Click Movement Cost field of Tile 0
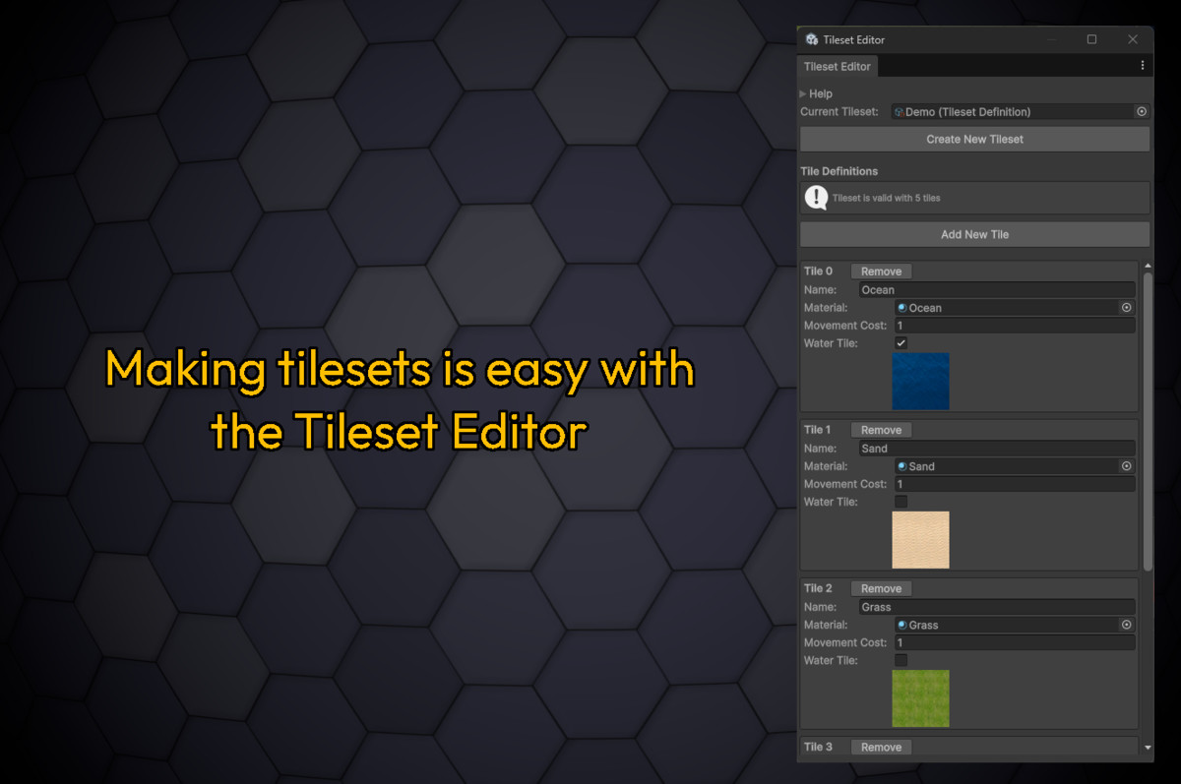This screenshot has width=1181, height=784. tap(1015, 326)
